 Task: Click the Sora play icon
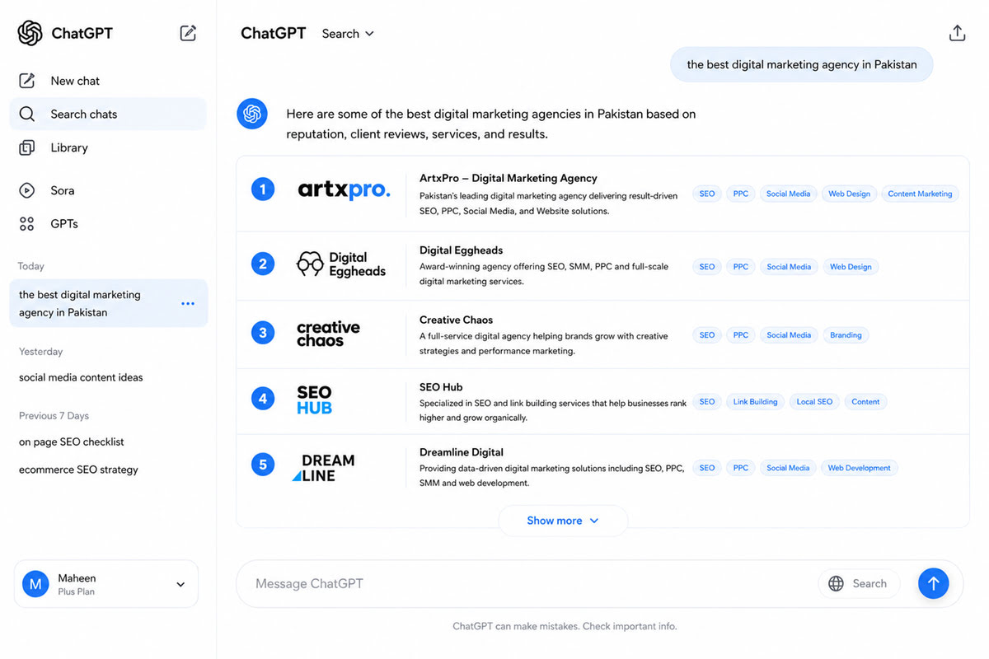click(27, 190)
